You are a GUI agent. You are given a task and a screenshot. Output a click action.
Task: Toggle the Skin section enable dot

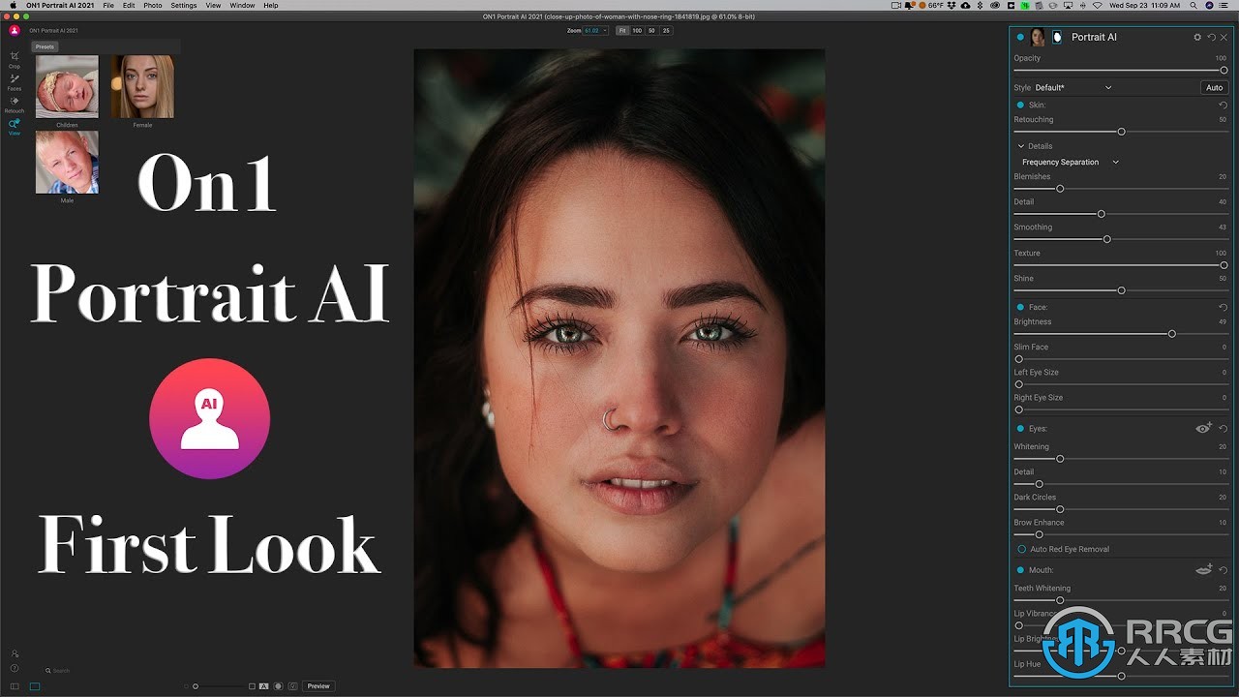point(1020,105)
